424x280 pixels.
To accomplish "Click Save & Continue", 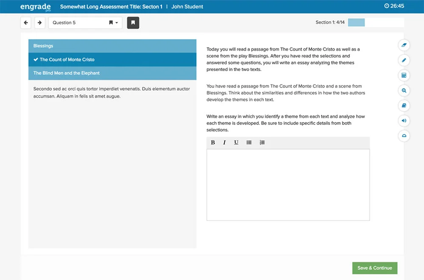I will click(x=374, y=268).
